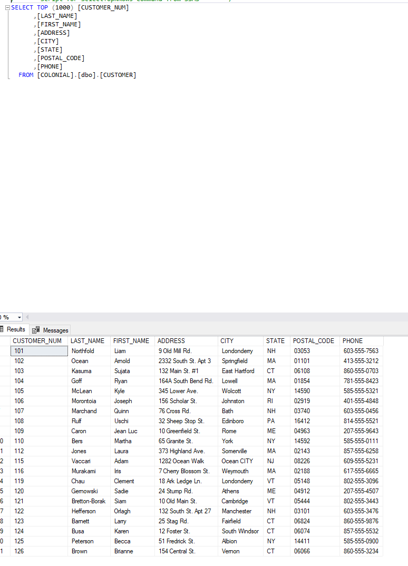Click the SELECT keyword in the query
Screen dimensions: 408x566
[x=22, y=7]
